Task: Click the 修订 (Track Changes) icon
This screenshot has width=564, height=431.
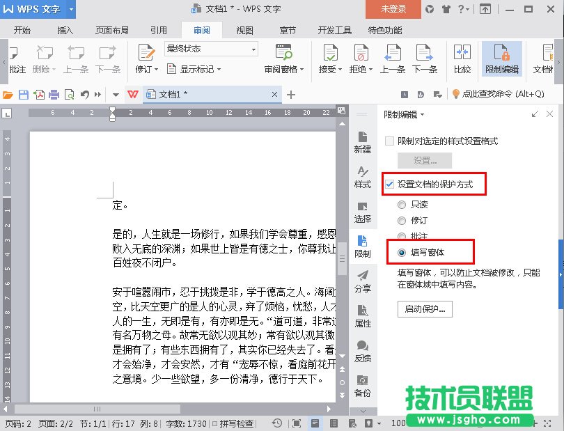Action: [146, 58]
